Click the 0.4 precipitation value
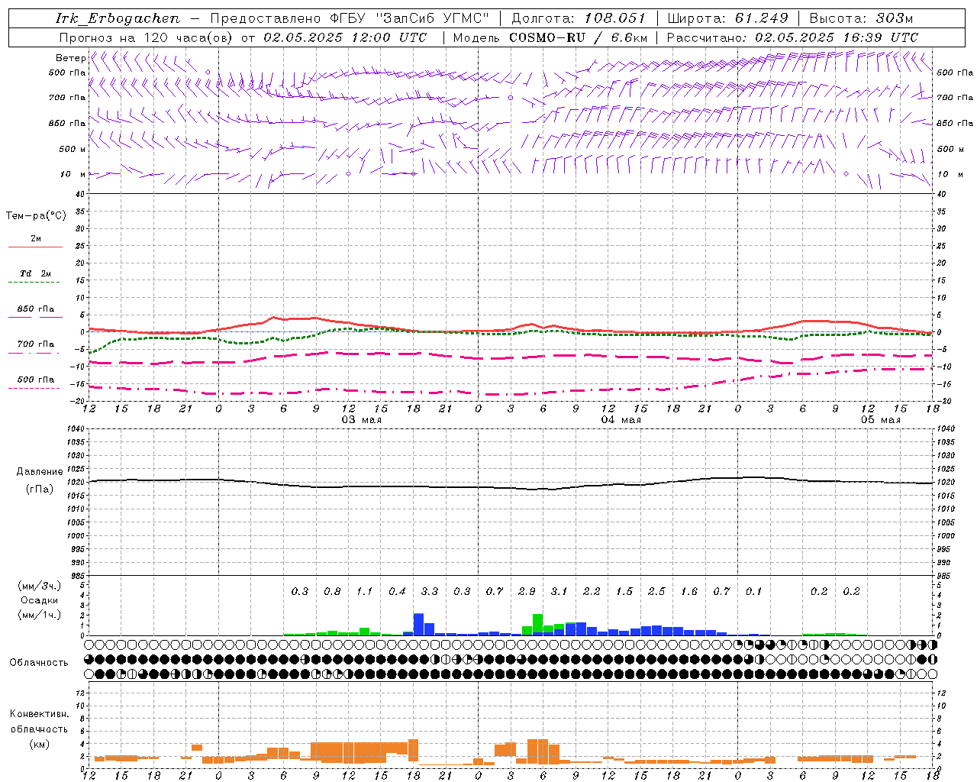977x782 pixels. (397, 592)
